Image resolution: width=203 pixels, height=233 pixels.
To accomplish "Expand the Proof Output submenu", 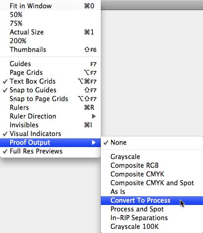I will pyautogui.click(x=50, y=142).
